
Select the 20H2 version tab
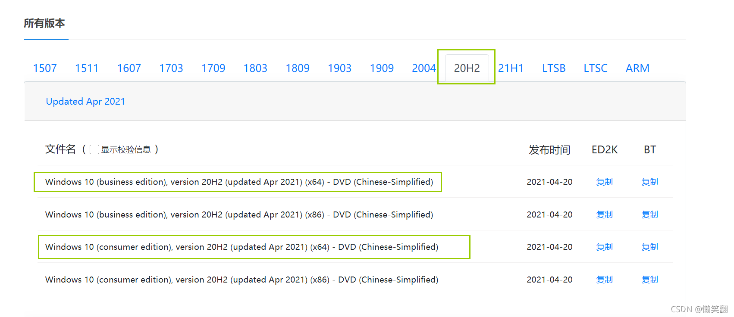pyautogui.click(x=467, y=68)
